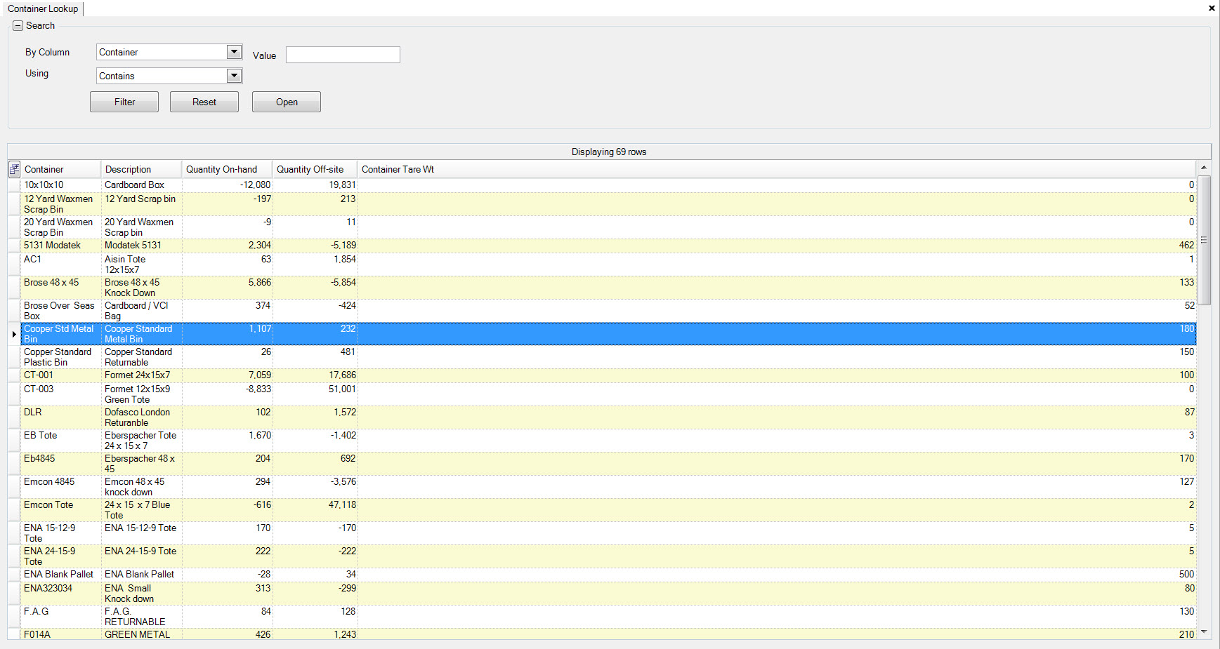Screen dimensions: 1220x649
Task: Click the 51,001 quantity off-site cell
Action: pyautogui.click(x=315, y=394)
